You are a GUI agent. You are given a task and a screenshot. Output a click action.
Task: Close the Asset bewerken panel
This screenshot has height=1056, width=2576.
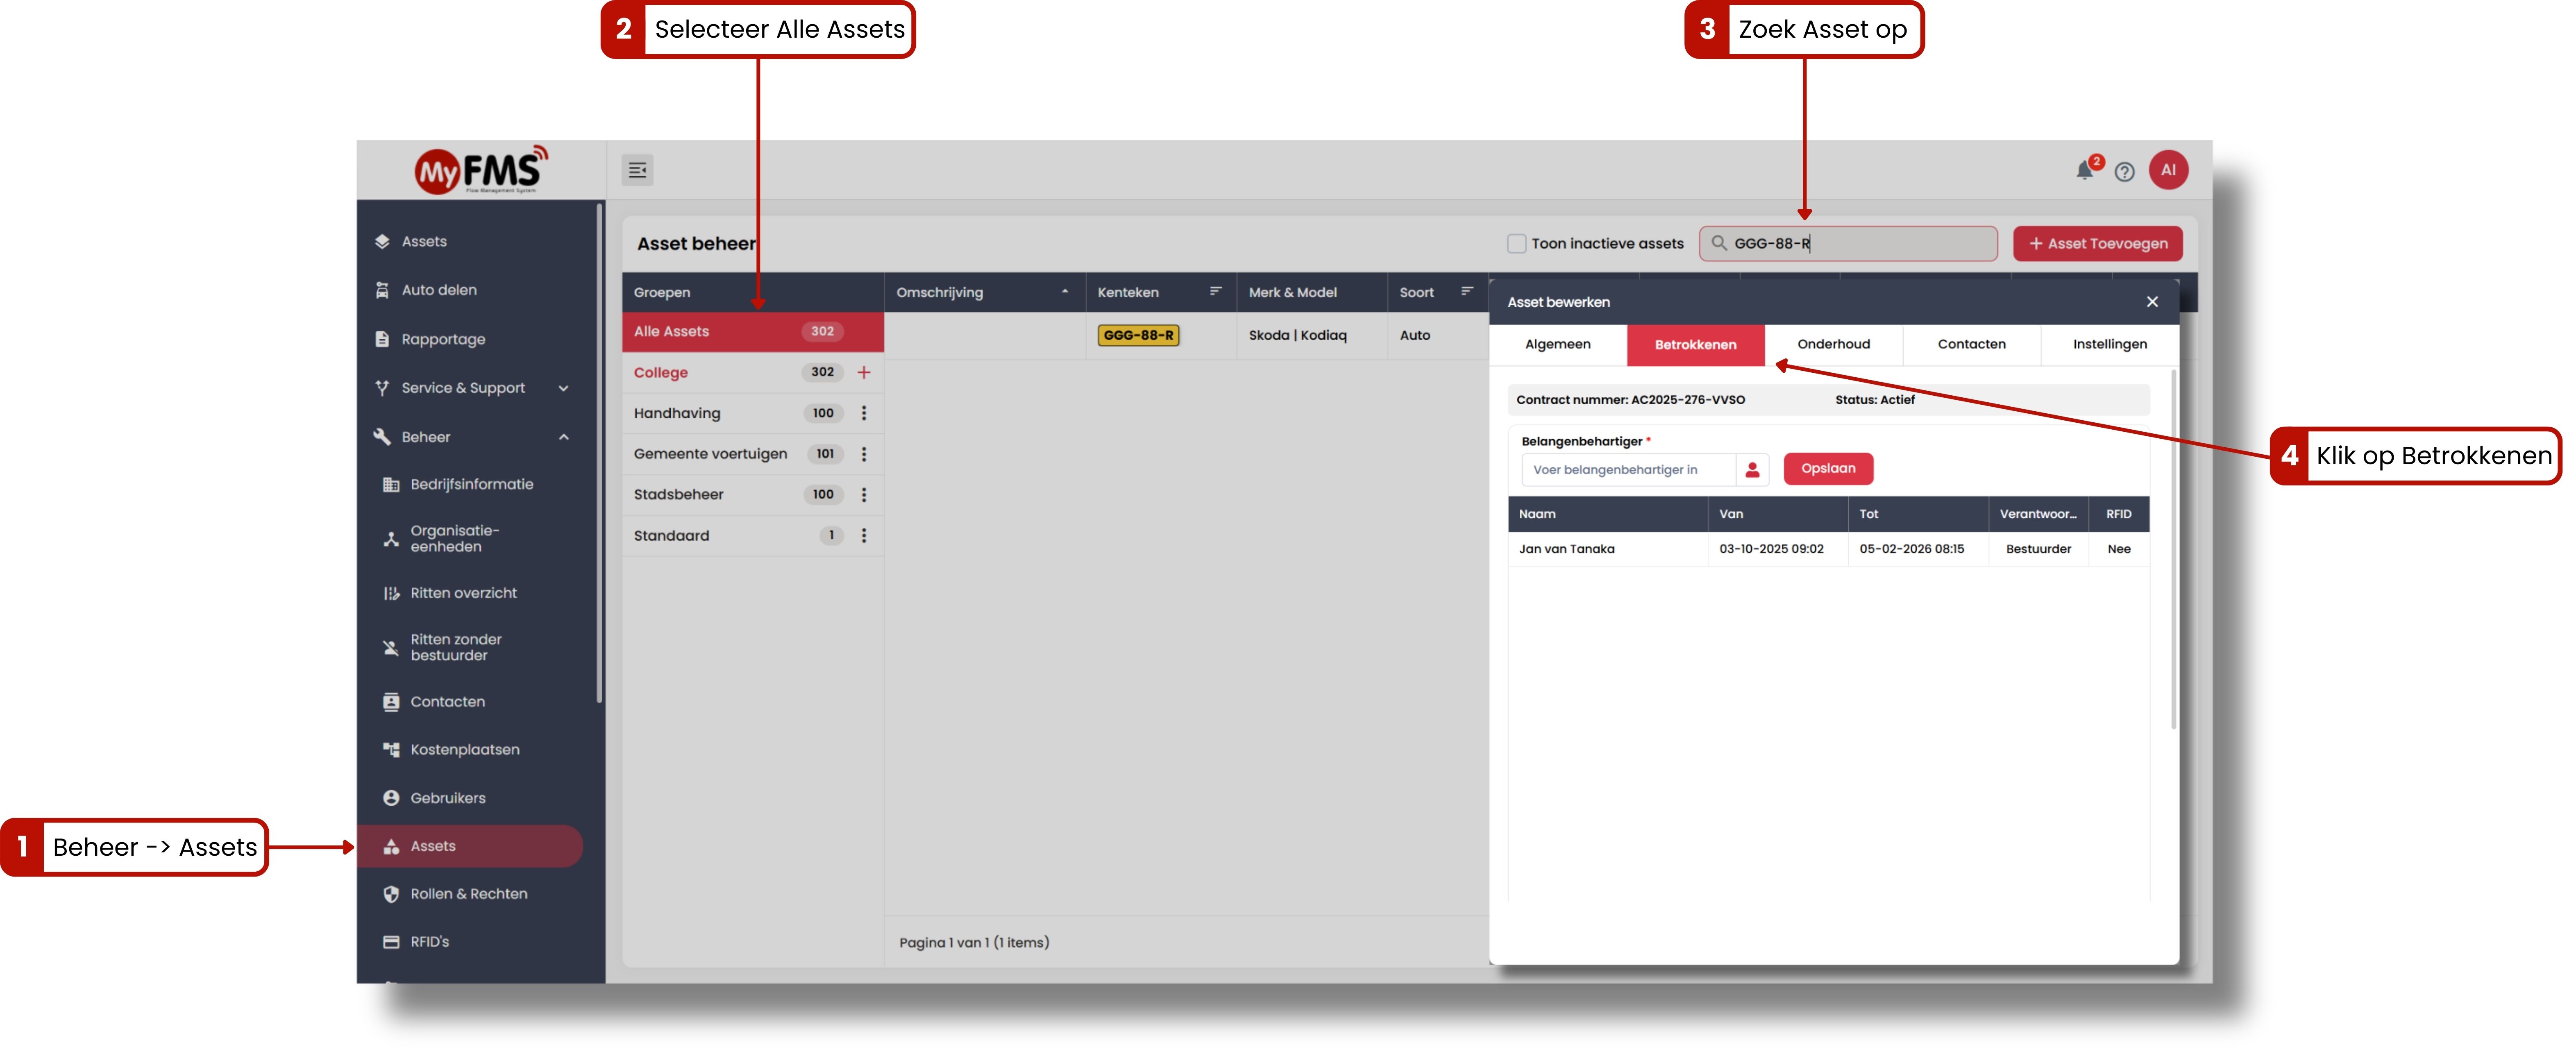click(x=2152, y=302)
